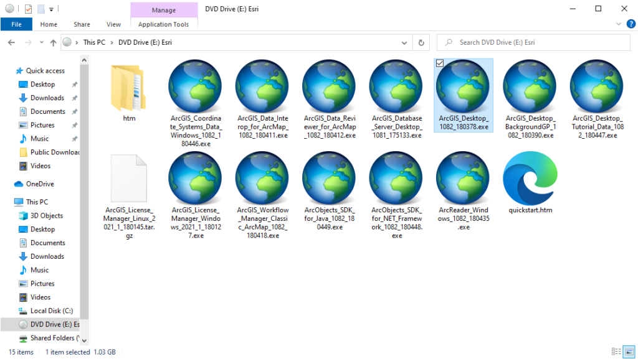Click the ArcReader_Windows_1082_180435.exe file name
The width and height of the screenshot is (638, 359).
coord(464,218)
